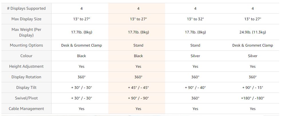The image size is (288, 116).
Task: Click the "Colour" row header
Action: (26, 56)
